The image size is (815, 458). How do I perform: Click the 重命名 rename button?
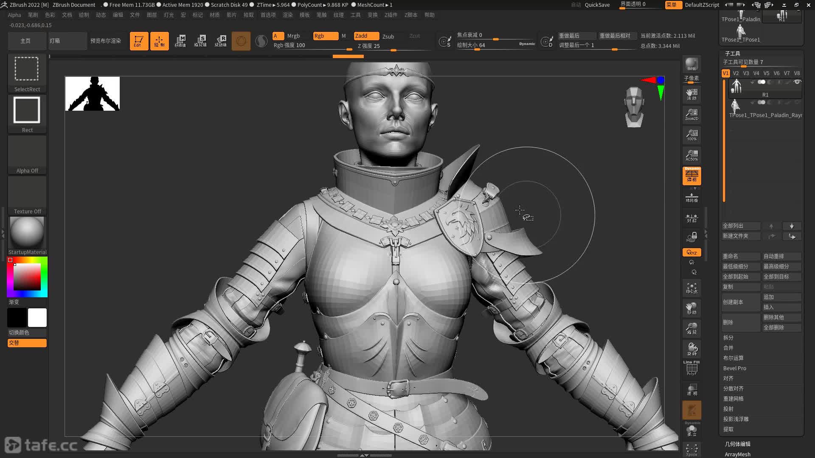click(x=741, y=256)
